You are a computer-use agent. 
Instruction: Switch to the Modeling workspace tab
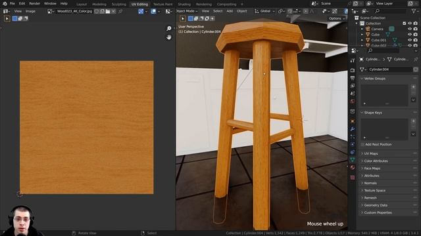pos(99,5)
